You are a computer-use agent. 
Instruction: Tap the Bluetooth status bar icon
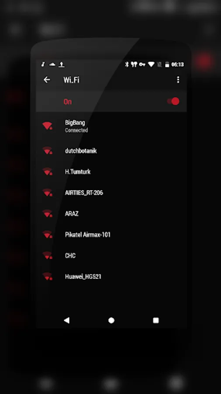tap(127, 65)
